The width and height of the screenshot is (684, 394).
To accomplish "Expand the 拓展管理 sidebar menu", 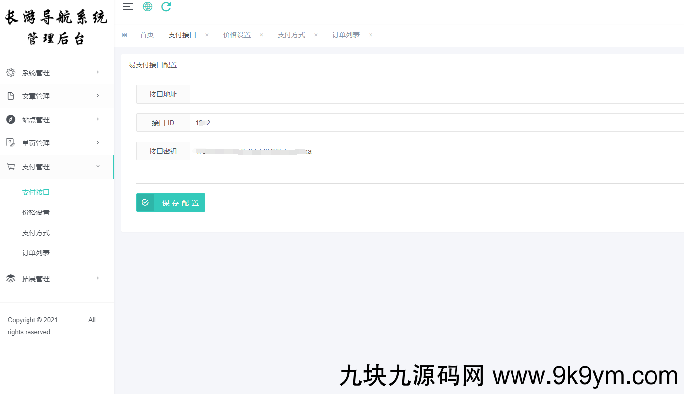I will point(54,279).
